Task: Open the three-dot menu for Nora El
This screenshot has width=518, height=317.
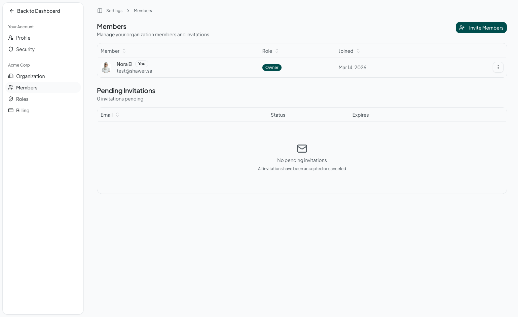Action: tap(498, 68)
